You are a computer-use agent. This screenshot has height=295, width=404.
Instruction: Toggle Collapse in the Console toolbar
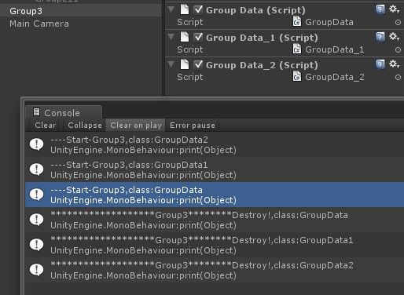tap(85, 126)
